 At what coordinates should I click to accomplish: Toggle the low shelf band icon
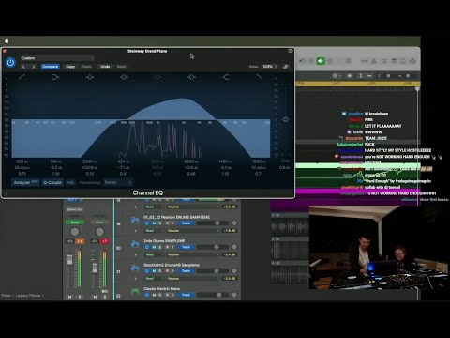55,77
